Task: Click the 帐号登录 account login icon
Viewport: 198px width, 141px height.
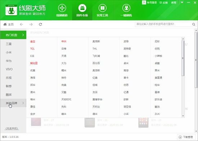Action: tap(144, 3)
